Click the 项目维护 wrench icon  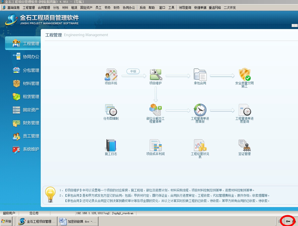(x=156, y=75)
